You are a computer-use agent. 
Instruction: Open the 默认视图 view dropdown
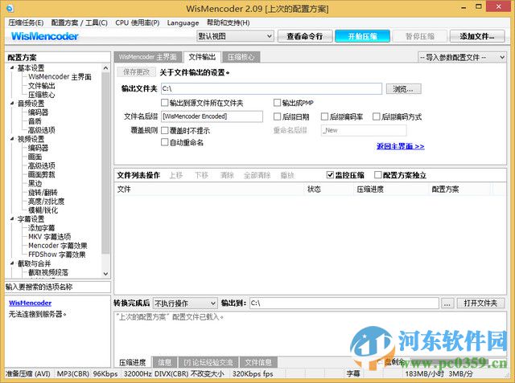(235, 36)
